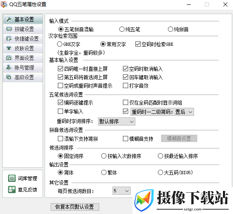
Task: Click the wrench icon for 基本设置
Action: pyautogui.click(x=9, y=19)
